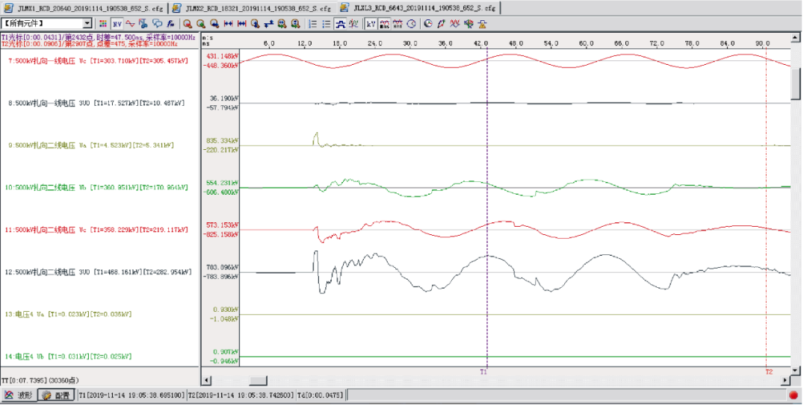This screenshot has height=405, width=807.
Task: Click horizontal scrollbar left arrow
Action: tap(206, 380)
